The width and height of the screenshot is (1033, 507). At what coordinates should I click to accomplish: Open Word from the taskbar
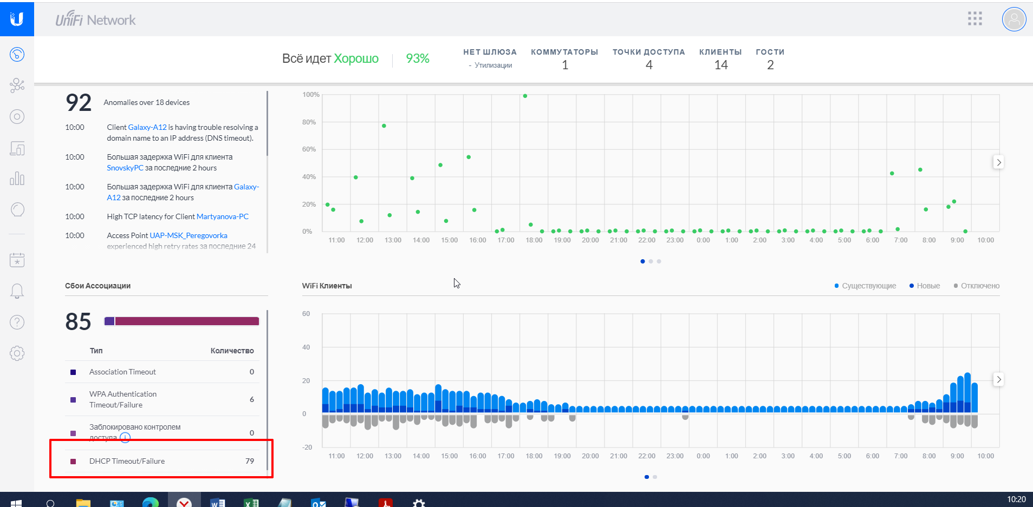pyautogui.click(x=218, y=503)
